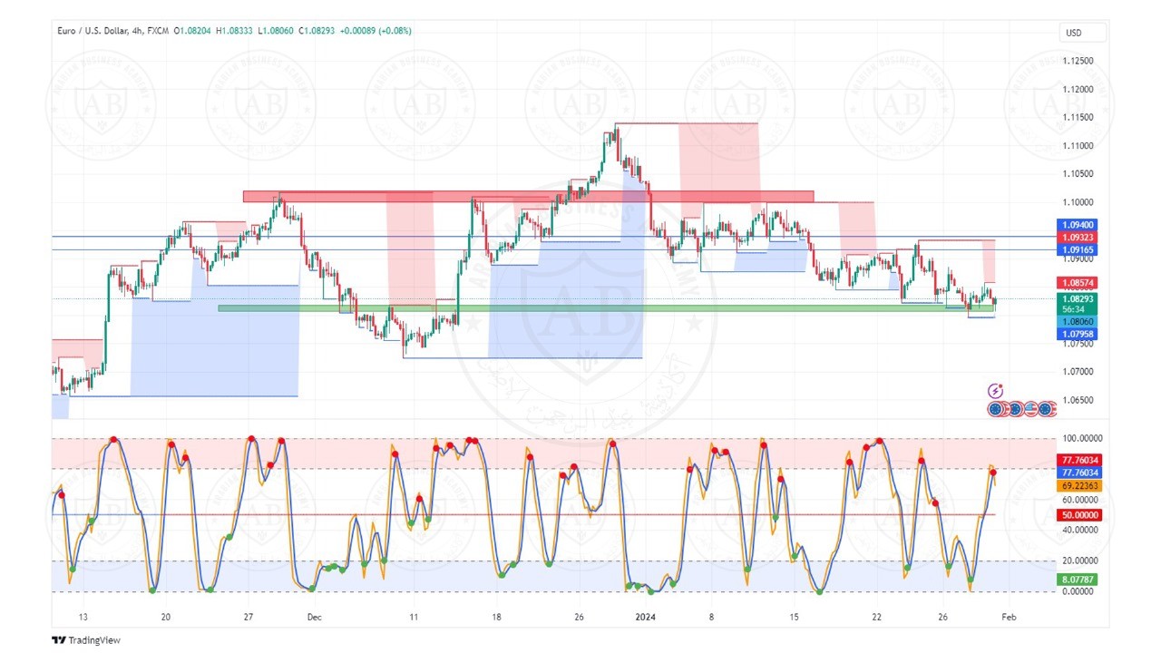Click the +0.00089 (+0.08%) change value

pyautogui.click(x=375, y=31)
